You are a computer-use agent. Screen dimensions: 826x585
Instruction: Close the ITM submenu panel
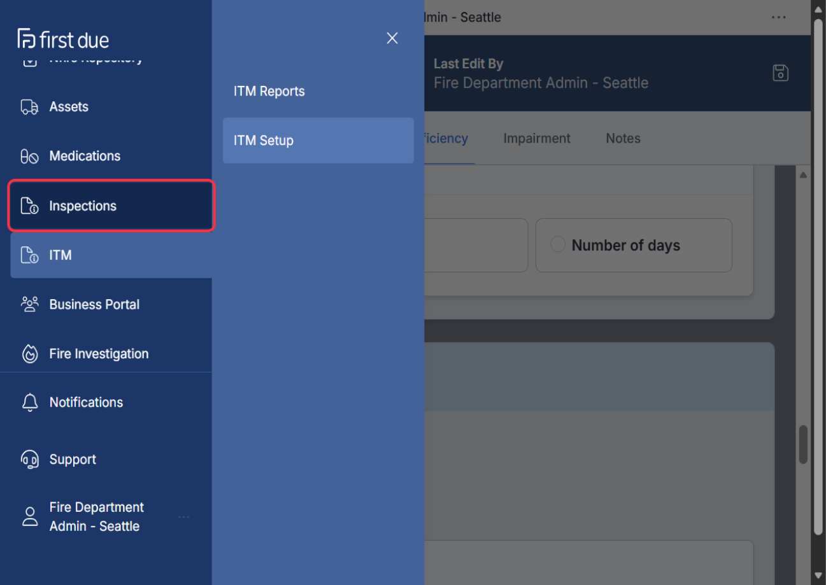point(392,38)
